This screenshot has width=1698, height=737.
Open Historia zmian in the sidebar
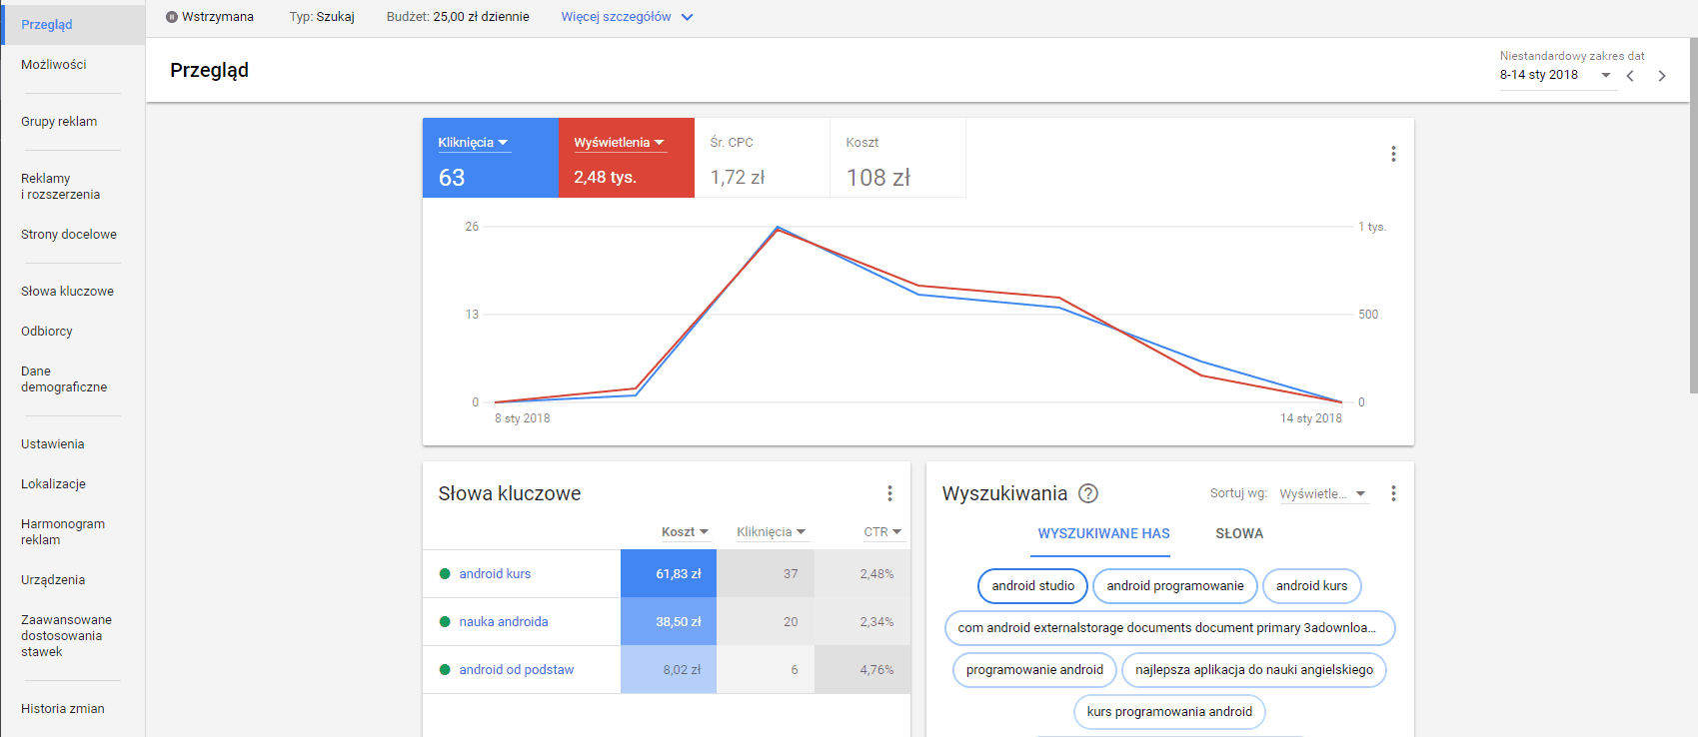point(62,708)
